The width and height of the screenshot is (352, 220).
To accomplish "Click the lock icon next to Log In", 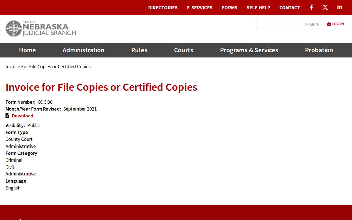I will (329, 24).
